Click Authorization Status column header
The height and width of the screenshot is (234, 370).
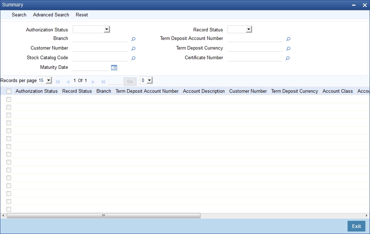[37, 91]
